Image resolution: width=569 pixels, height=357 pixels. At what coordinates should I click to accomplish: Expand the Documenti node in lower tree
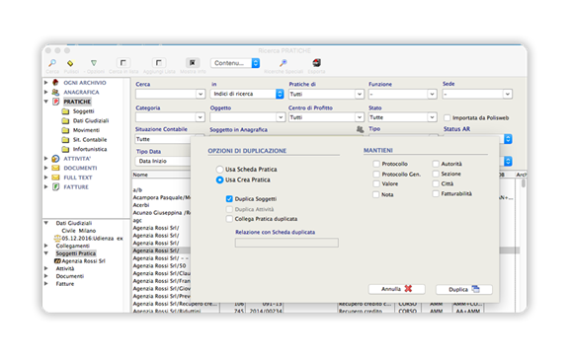tap(46, 276)
